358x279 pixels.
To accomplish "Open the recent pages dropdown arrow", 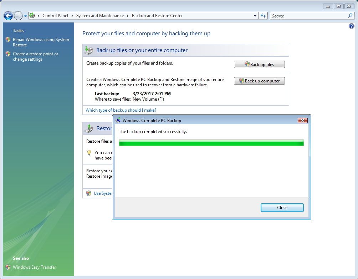I will pos(25,16).
